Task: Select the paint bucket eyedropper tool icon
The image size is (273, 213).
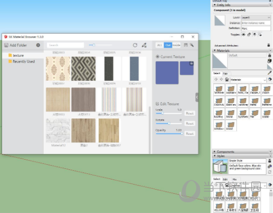Action: click(x=144, y=45)
